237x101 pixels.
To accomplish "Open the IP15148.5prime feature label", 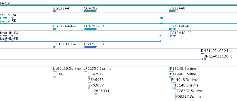I will click(x=183, y=69).
